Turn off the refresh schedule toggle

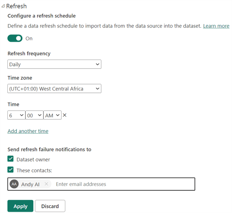(15, 38)
